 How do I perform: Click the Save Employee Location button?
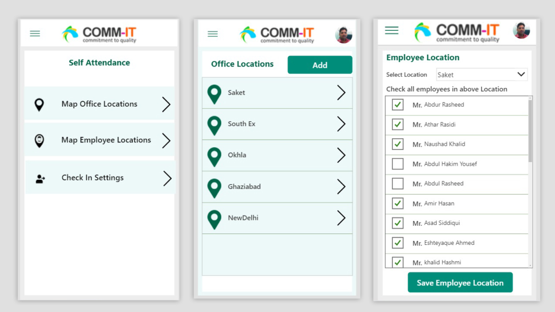pyautogui.click(x=460, y=283)
